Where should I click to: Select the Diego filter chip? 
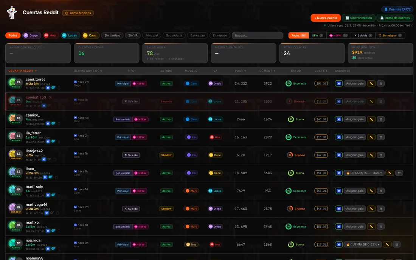click(x=31, y=35)
